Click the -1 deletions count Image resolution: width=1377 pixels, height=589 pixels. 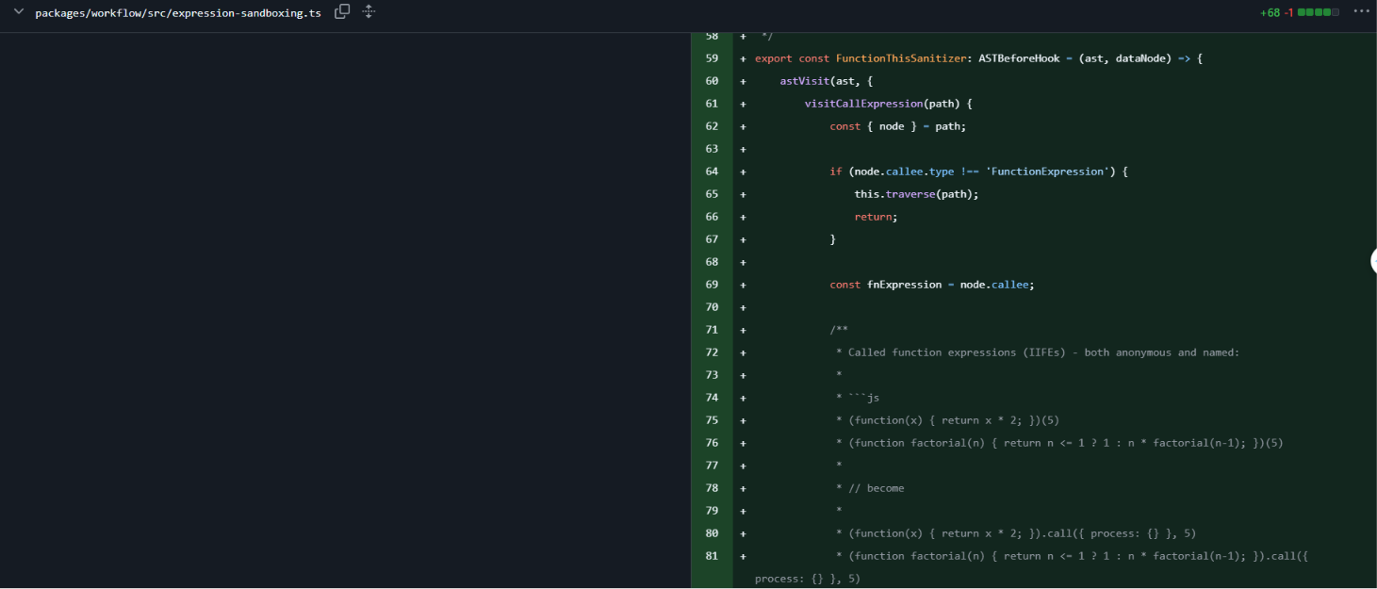point(1288,13)
